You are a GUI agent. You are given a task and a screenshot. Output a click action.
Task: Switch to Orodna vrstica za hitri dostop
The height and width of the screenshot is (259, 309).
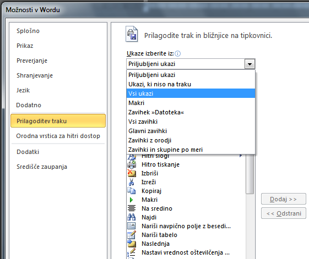tap(58, 136)
